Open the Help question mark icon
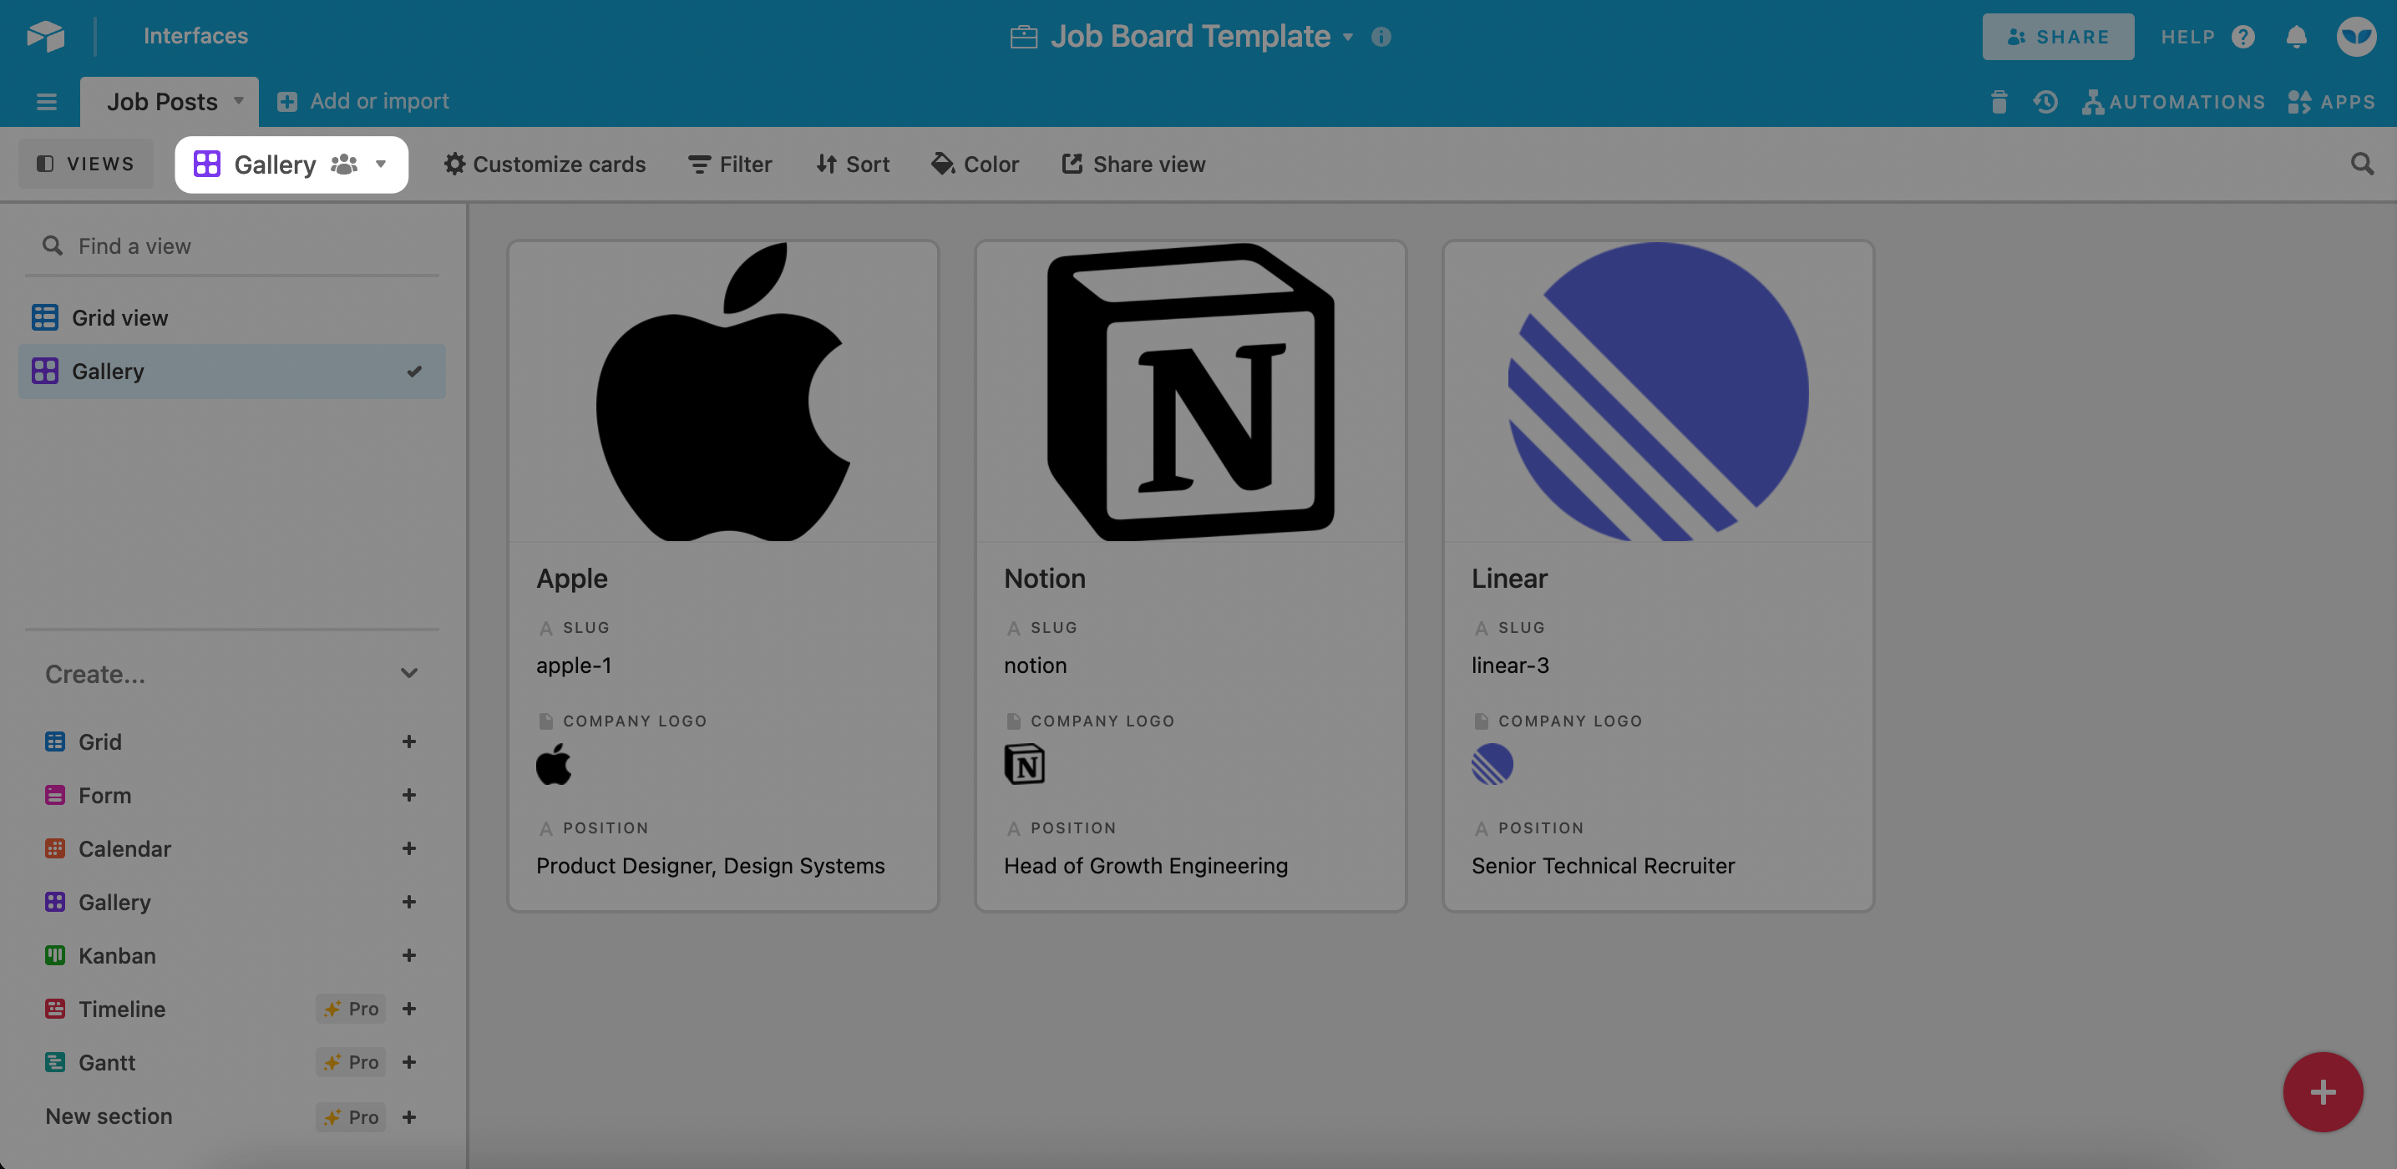 click(2243, 36)
